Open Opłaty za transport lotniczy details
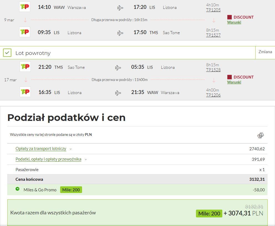The height and width of the screenshot is (226, 275). 41,149
